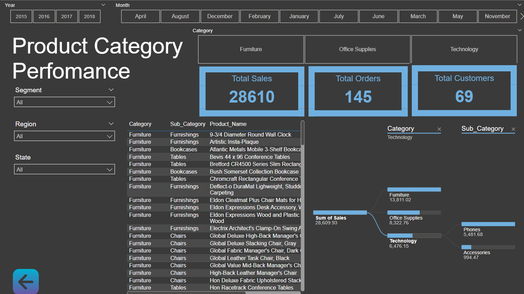Remove the Sub_Category level in decomposition tree

(513, 129)
